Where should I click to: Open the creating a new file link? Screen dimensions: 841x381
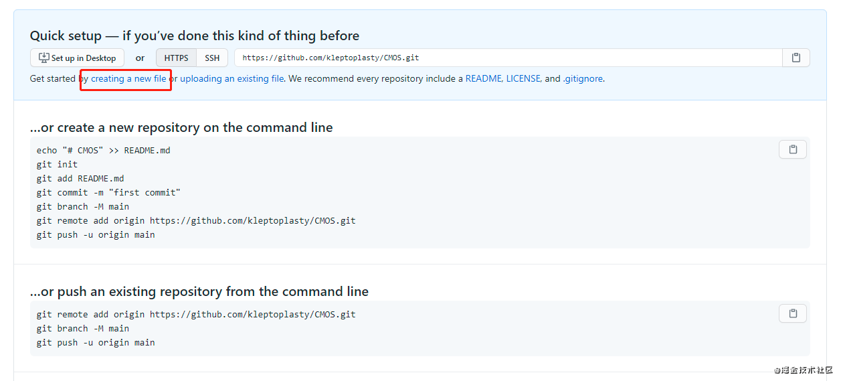128,79
